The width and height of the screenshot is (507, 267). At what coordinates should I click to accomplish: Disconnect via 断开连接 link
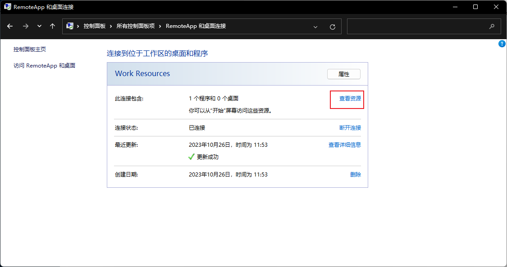click(x=350, y=127)
